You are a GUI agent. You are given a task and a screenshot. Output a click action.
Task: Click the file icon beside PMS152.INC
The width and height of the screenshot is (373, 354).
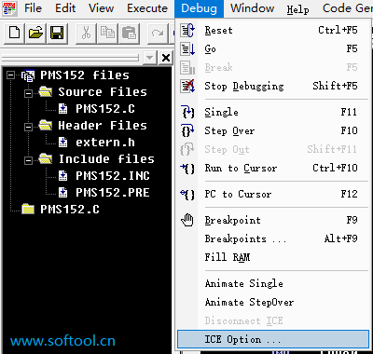62,176
